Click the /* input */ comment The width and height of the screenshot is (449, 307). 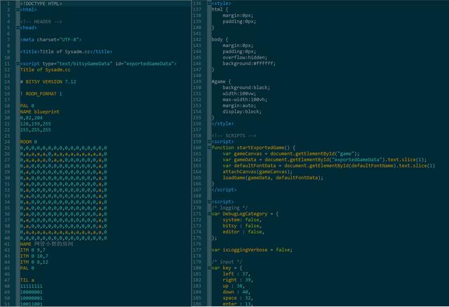coord(227,262)
